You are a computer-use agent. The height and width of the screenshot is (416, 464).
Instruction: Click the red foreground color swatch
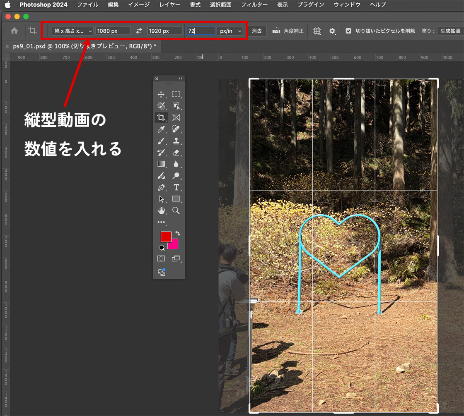tap(166, 237)
